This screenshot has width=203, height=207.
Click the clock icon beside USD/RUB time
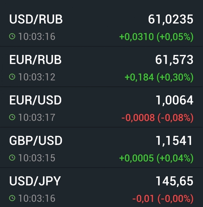click(12, 36)
